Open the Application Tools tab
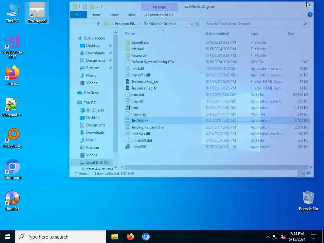The width and height of the screenshot is (324, 243). click(x=159, y=15)
